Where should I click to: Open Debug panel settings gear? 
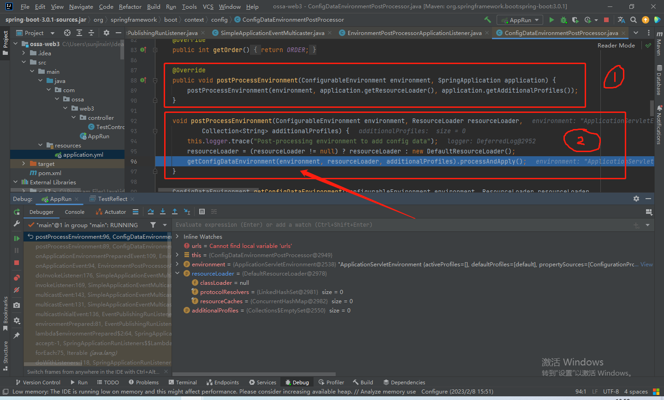pyautogui.click(x=636, y=199)
